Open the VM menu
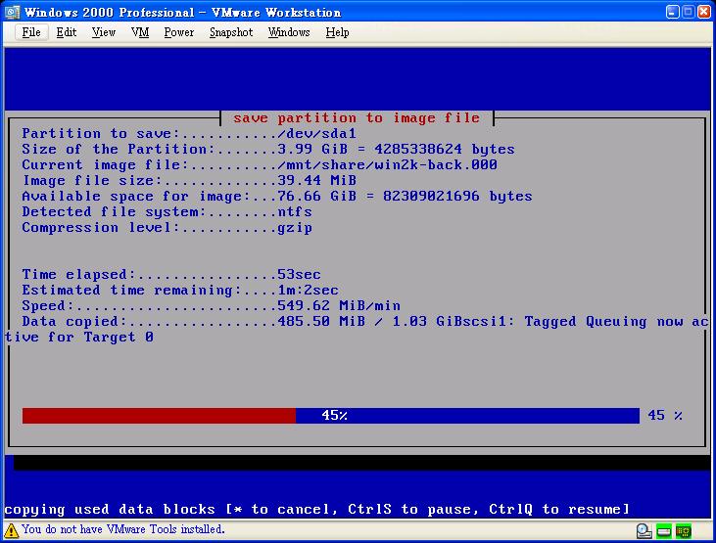Screen dimensions: 716x543 coord(140,32)
